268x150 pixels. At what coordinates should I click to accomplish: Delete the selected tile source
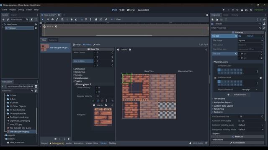point(55,139)
